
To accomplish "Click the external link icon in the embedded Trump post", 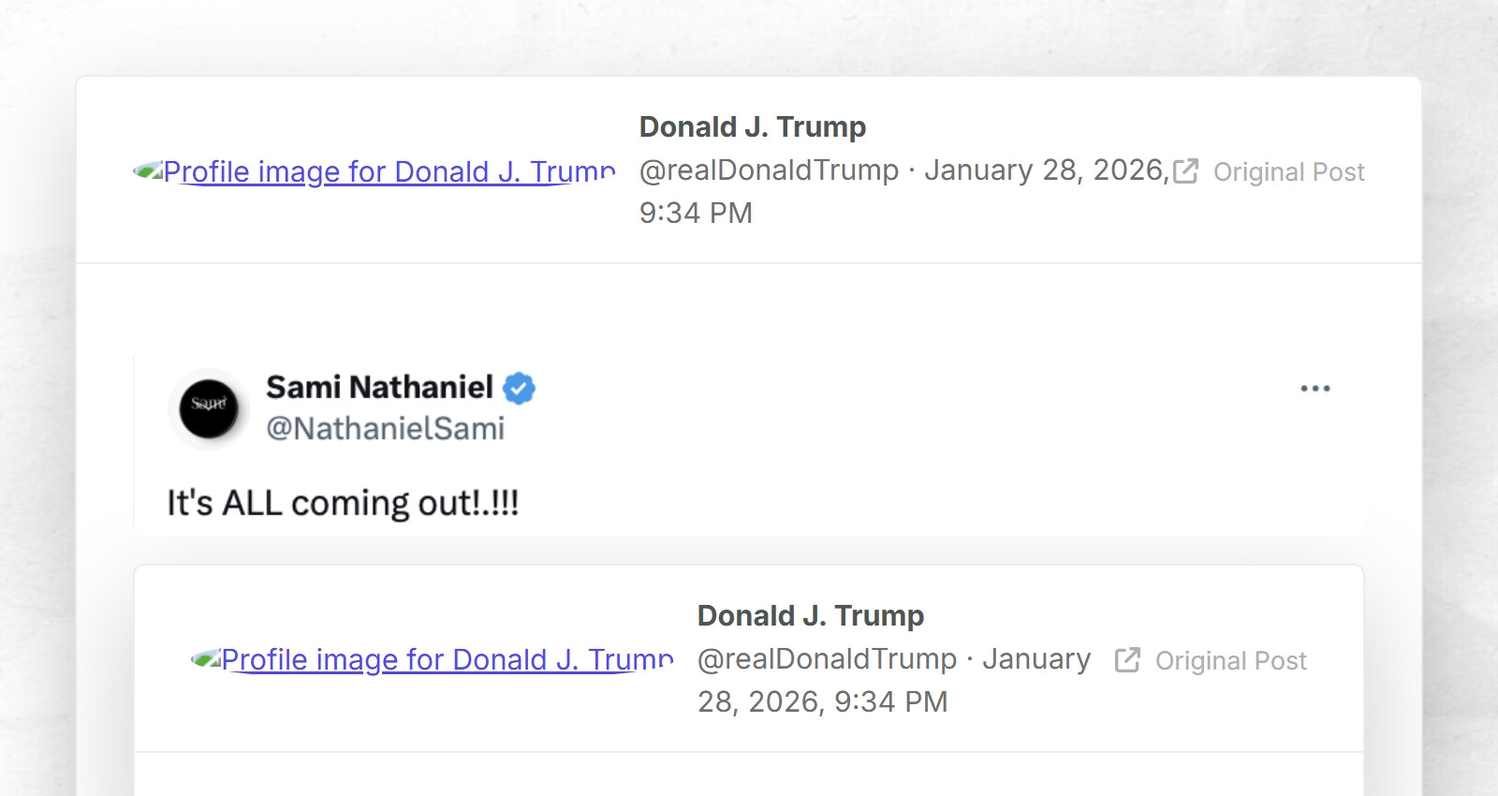I will (x=1127, y=660).
